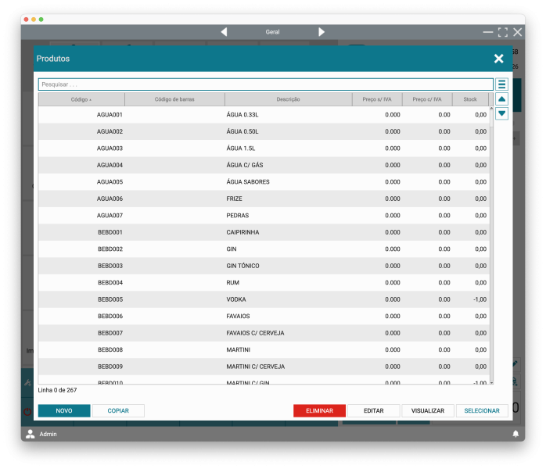Click the Código de barras column header
This screenshot has height=469, width=546.
(174, 99)
